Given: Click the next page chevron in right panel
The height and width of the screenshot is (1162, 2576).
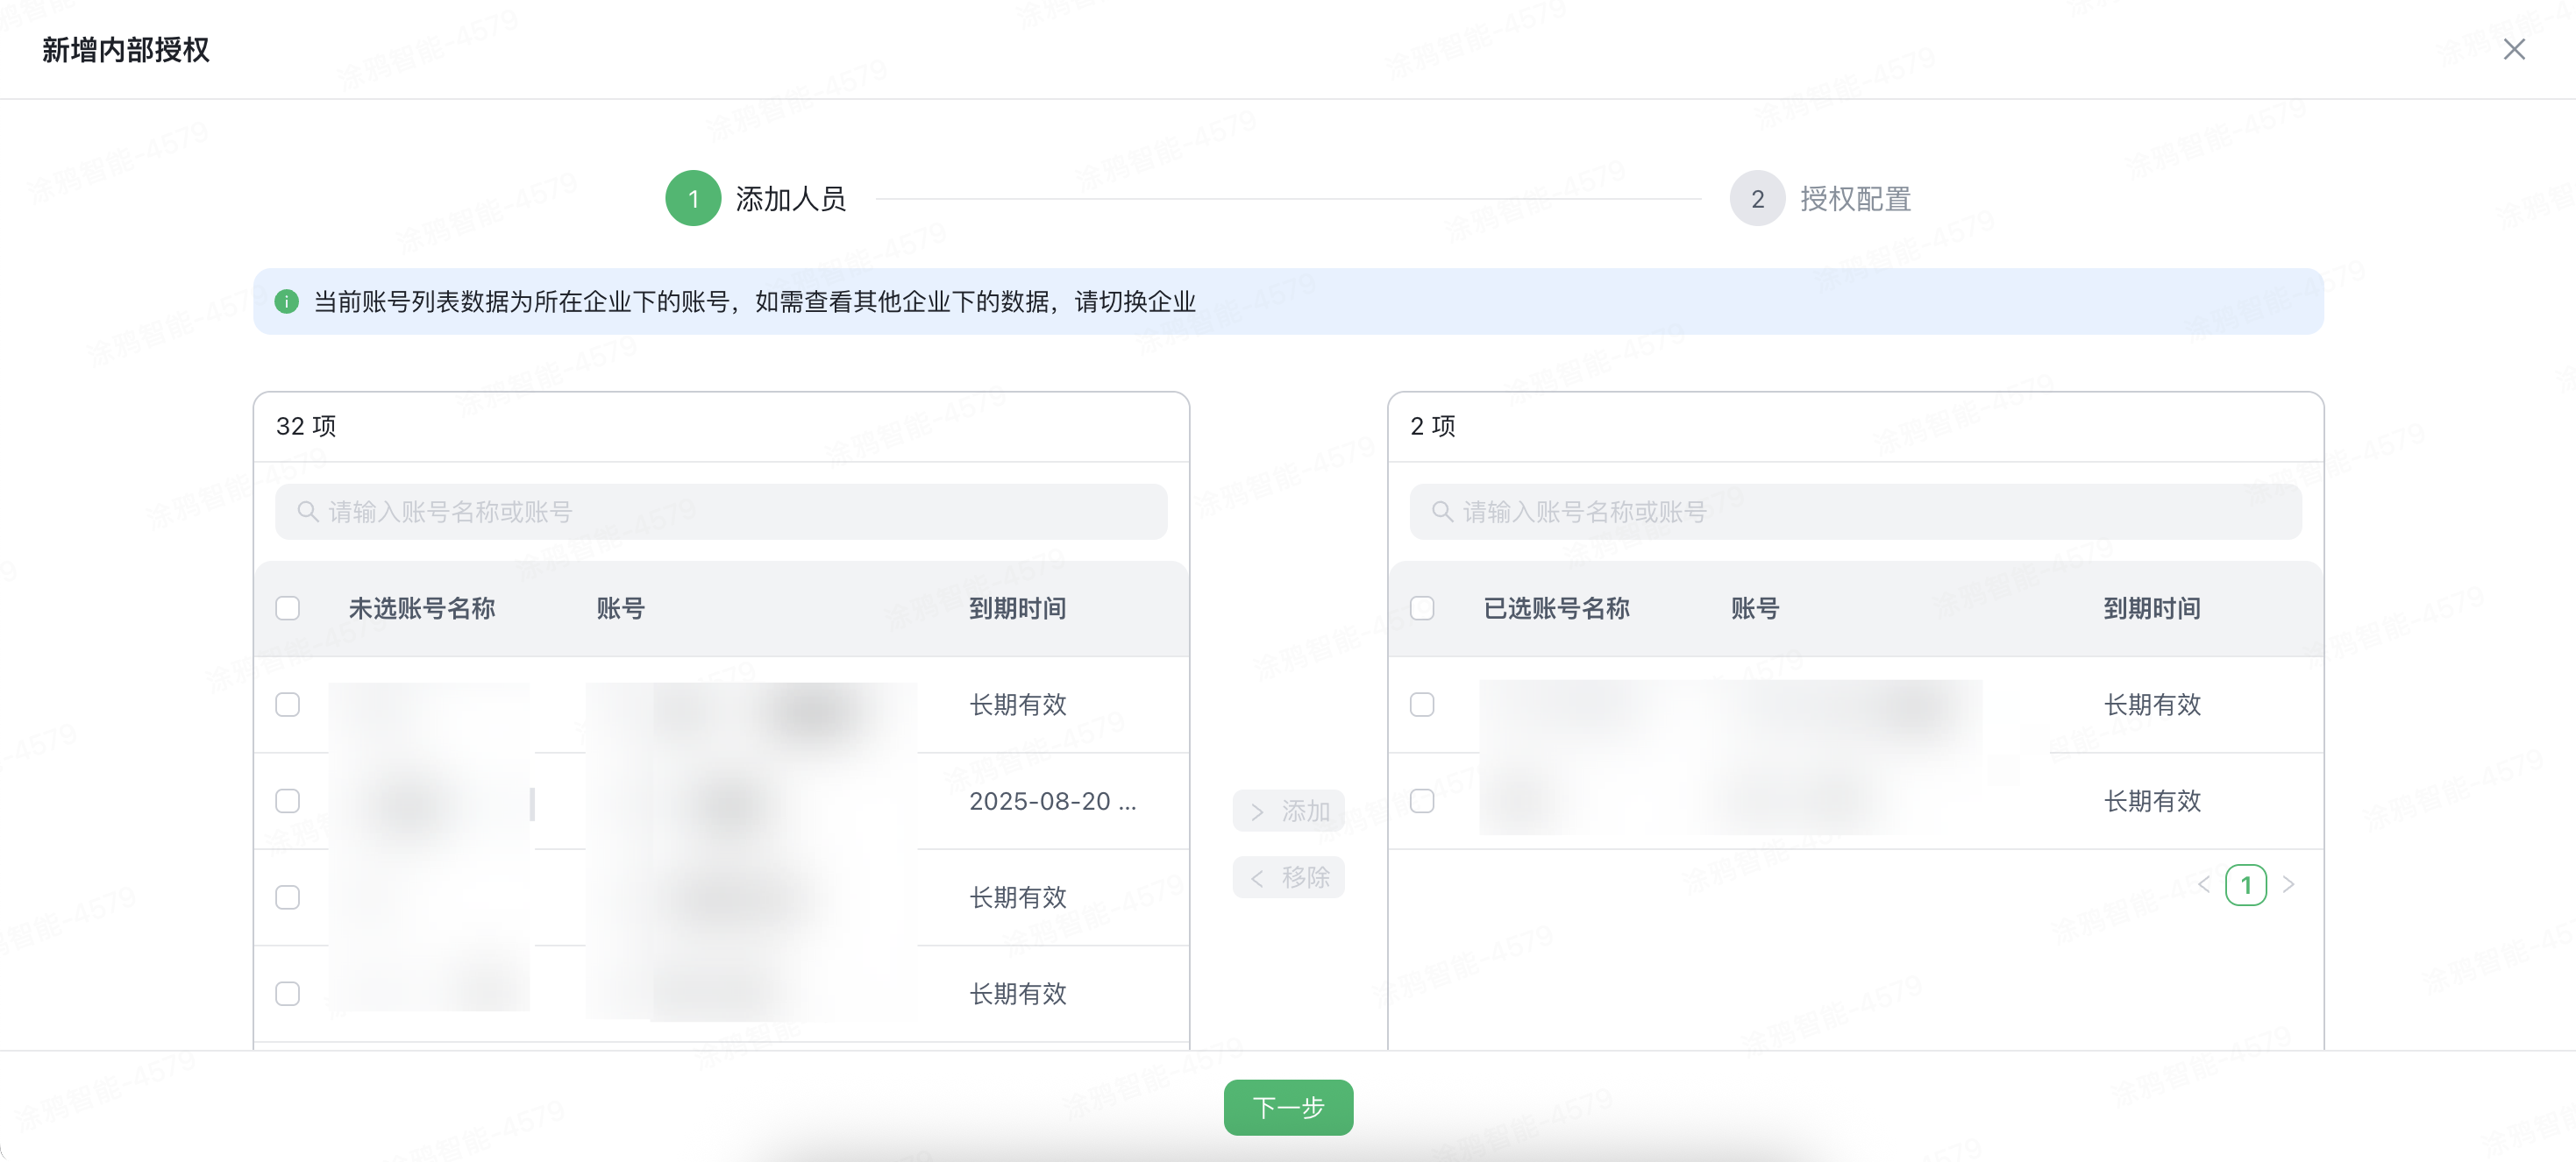Looking at the screenshot, I should 2291,884.
